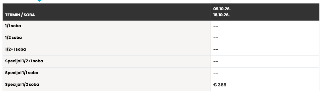Select the empty price for 1/2+1 soba
This screenshot has height=107, width=322.
[x=216, y=49]
